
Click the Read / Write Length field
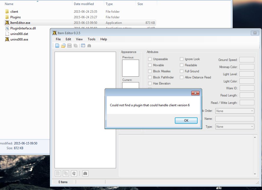tap(247, 103)
